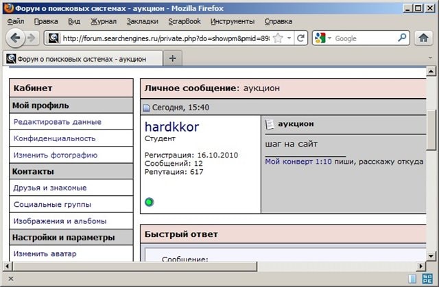
Task: Open the list all tabs arrow
Action: (x=430, y=58)
